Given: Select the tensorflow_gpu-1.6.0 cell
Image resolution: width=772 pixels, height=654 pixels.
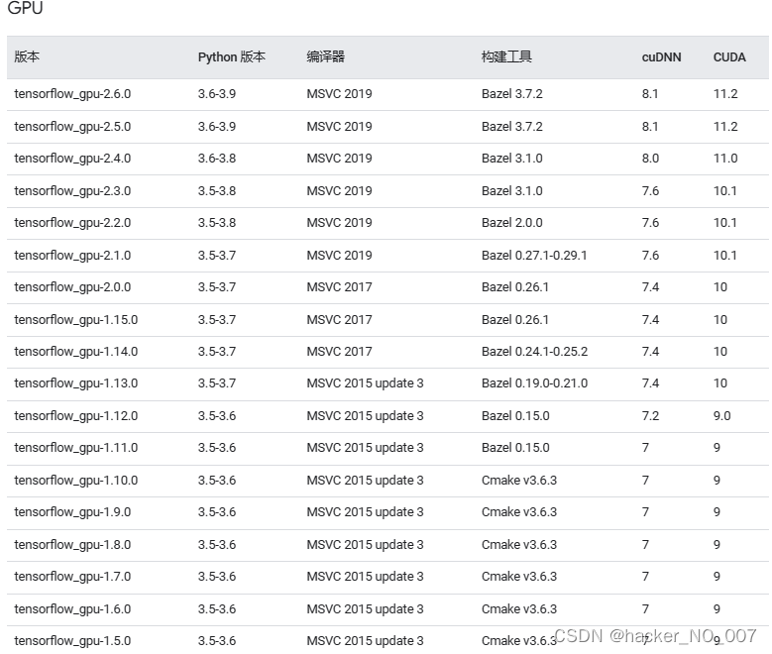Looking at the screenshot, I should 72,609.
